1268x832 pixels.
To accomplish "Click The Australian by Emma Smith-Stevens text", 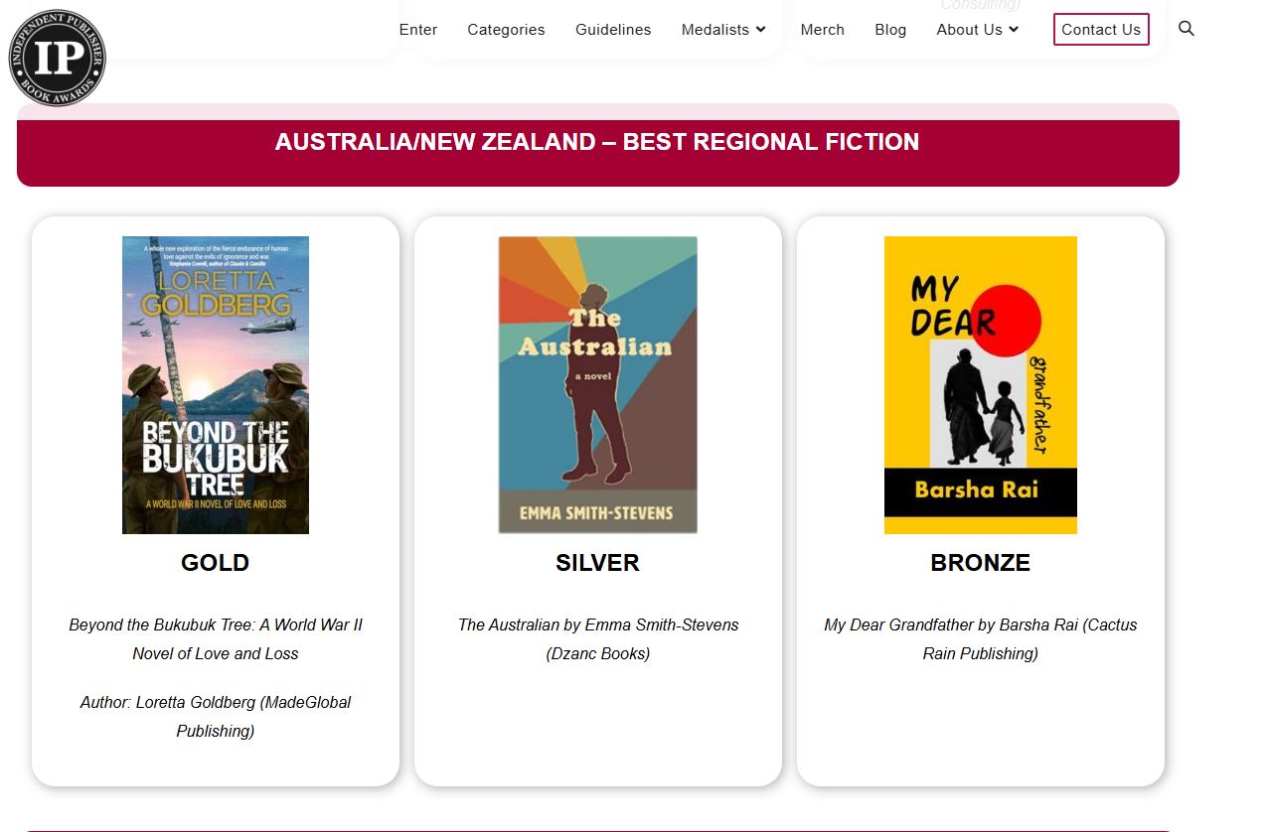I will coord(598,639).
